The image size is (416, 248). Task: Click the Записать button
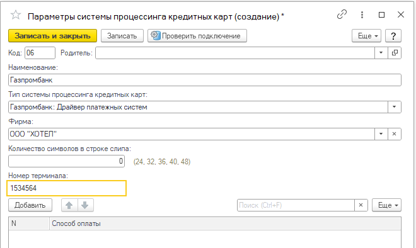pyautogui.click(x=122, y=36)
